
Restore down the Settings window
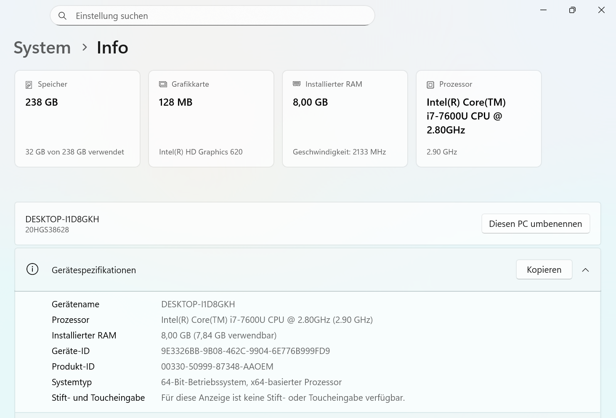click(x=572, y=10)
